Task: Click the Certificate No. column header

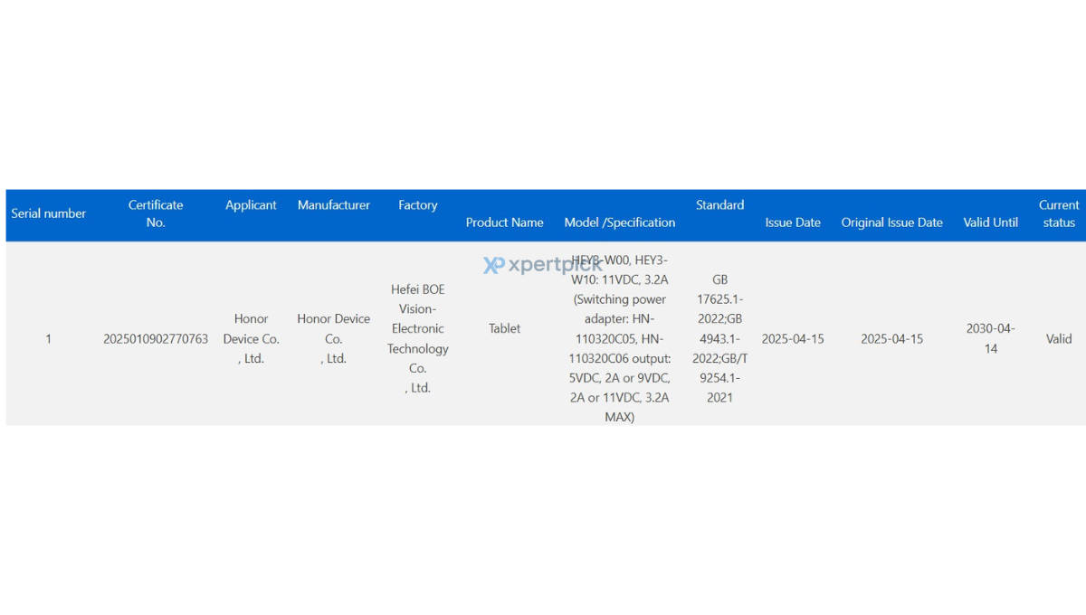Action: coord(156,213)
